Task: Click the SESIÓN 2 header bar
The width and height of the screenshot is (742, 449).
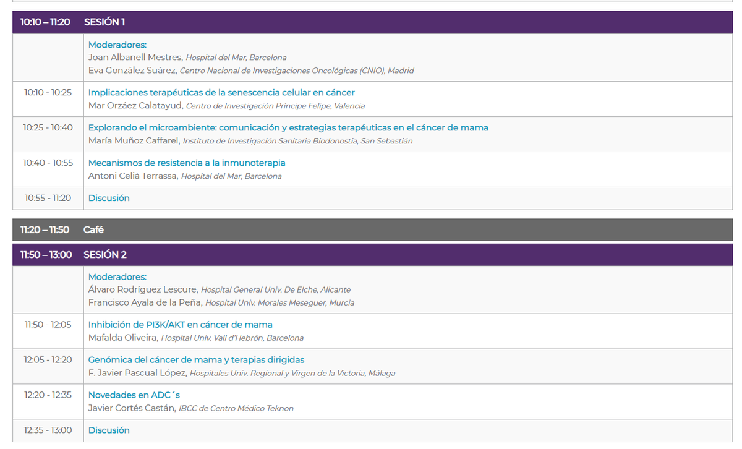Action: pos(372,255)
